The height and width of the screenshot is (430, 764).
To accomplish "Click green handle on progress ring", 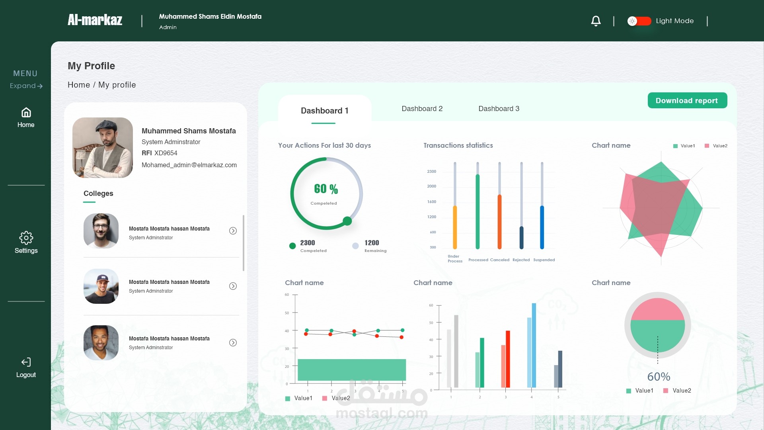I will pos(347,221).
